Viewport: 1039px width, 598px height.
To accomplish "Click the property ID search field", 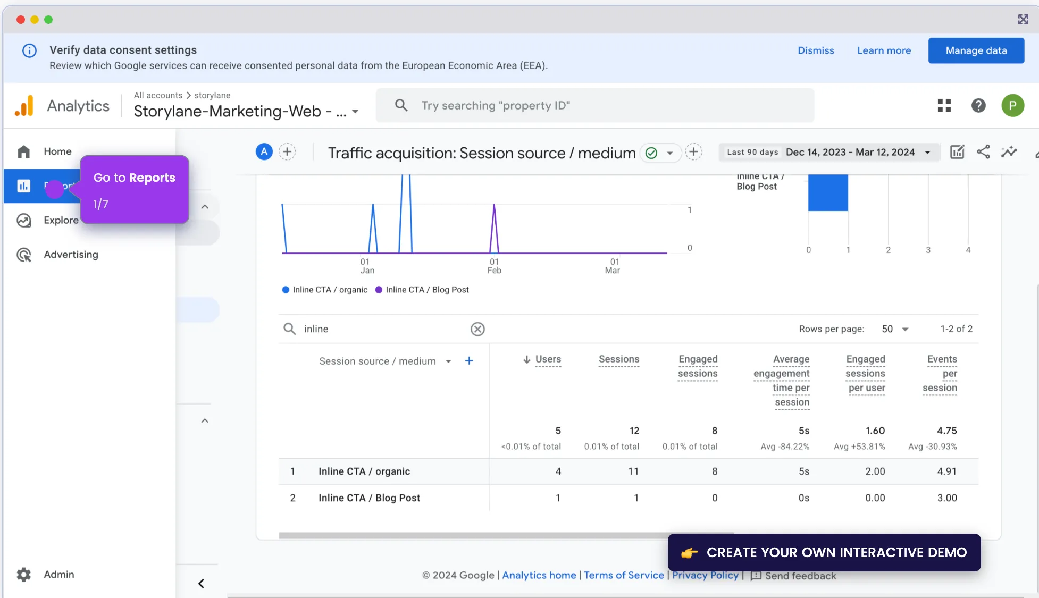I will (x=594, y=105).
